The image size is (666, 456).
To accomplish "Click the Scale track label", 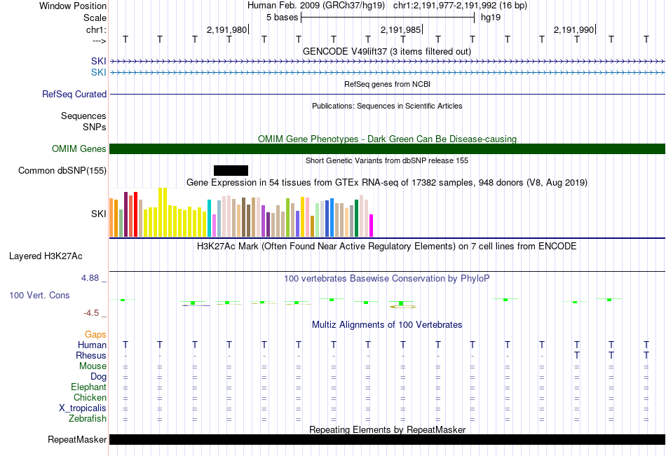I will [95, 18].
